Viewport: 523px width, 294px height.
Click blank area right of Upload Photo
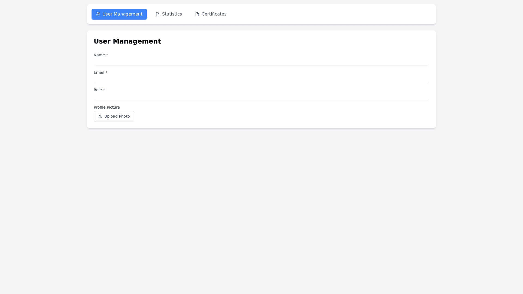point(272,116)
